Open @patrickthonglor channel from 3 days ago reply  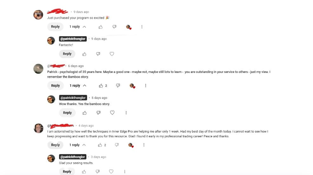coord(73,157)
